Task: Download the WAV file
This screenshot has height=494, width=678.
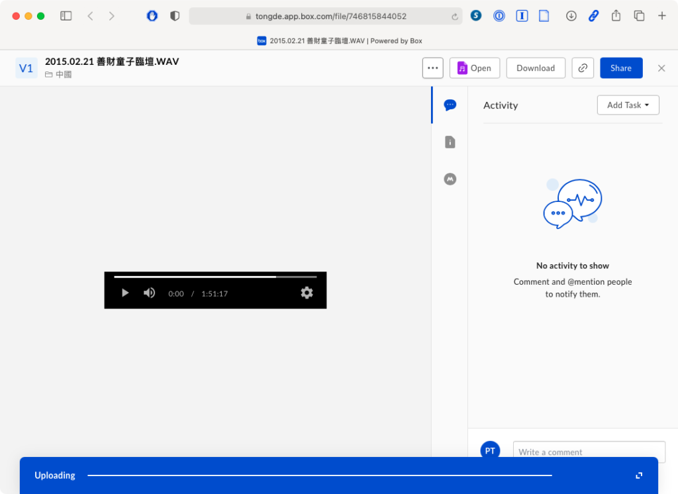Action: (536, 68)
